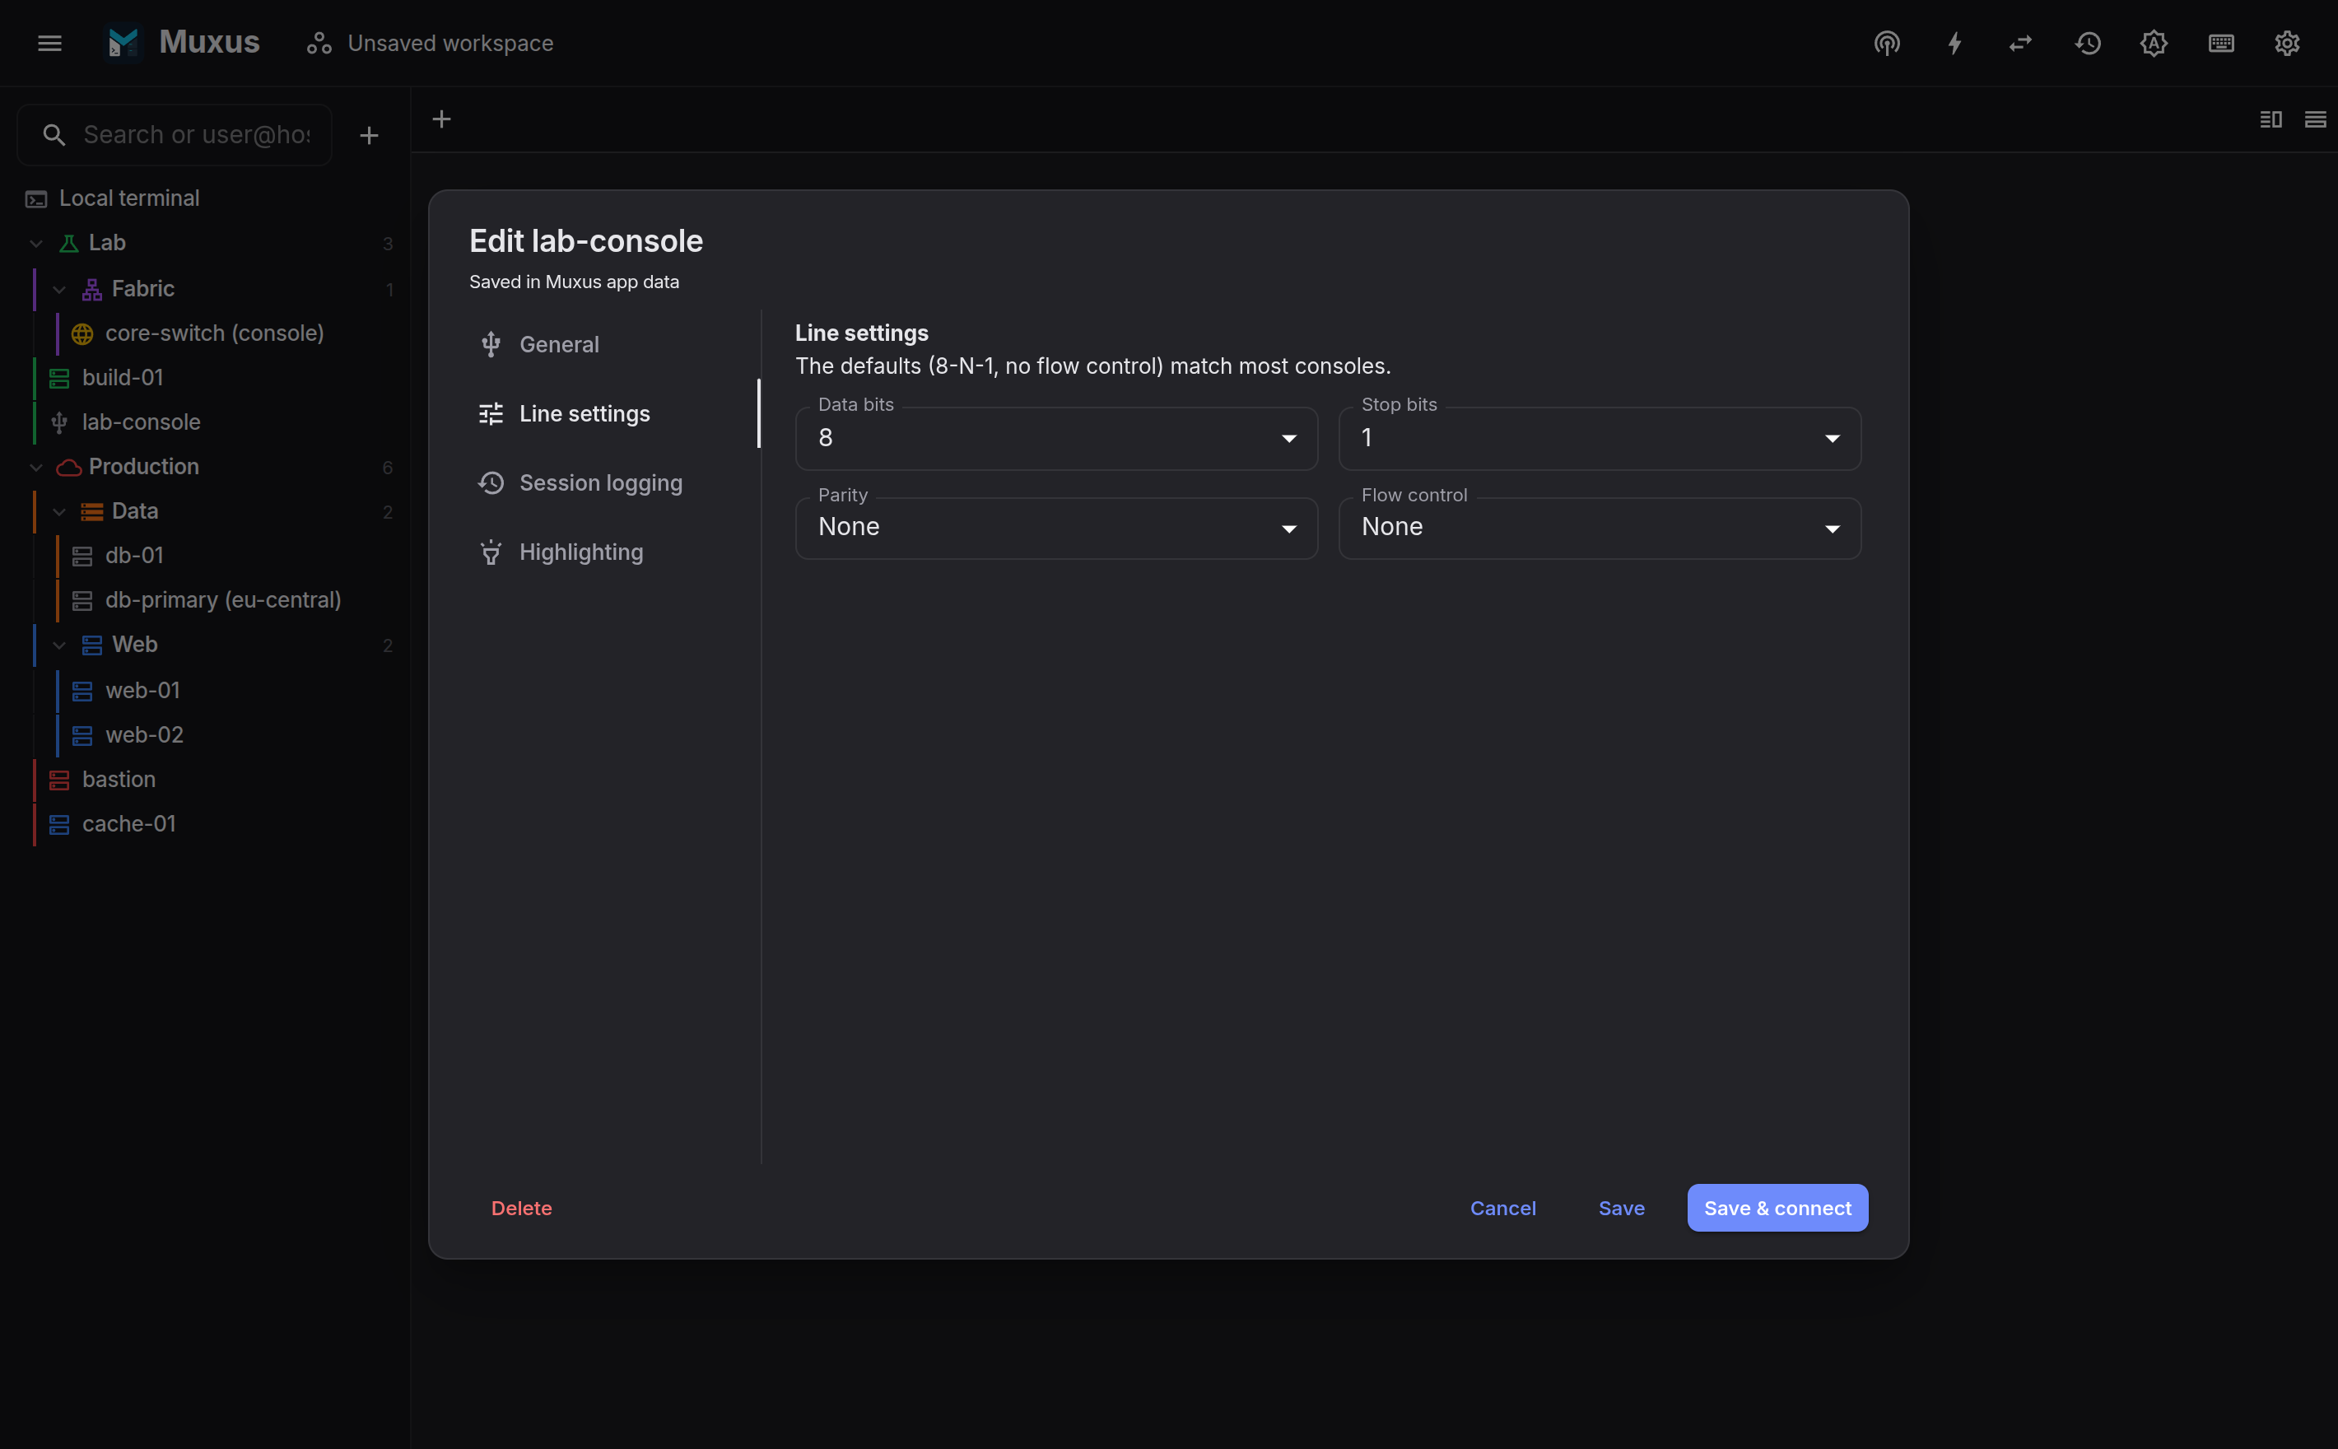Open the Stop bits dropdown

click(1600, 439)
